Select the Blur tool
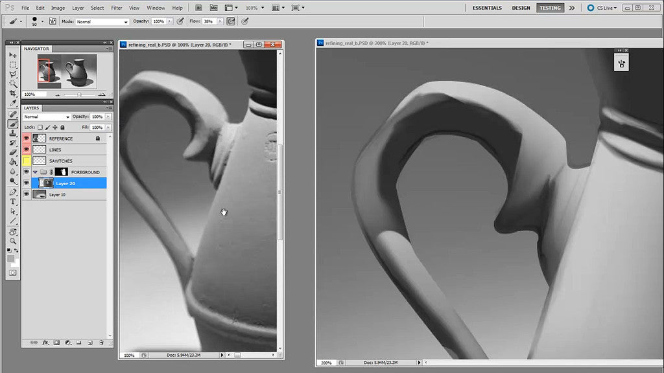The width and height of the screenshot is (664, 373). [13, 171]
